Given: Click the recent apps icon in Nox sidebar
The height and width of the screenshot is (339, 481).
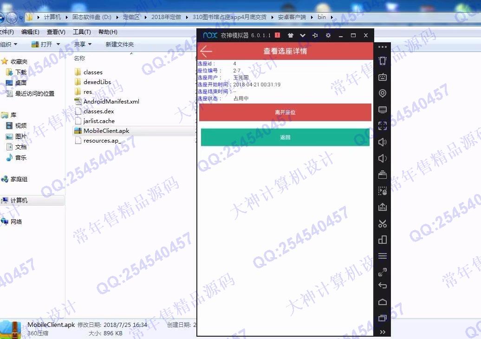Looking at the screenshot, I should tap(383, 318).
